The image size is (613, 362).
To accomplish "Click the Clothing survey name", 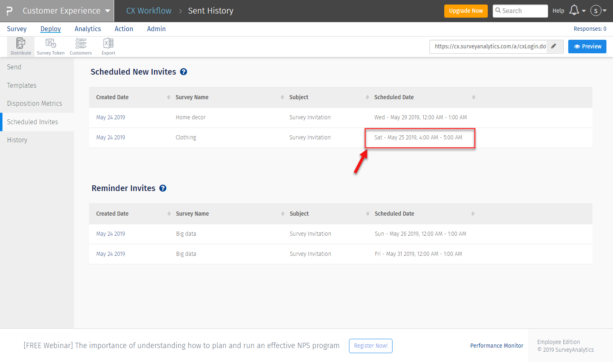I will point(186,137).
